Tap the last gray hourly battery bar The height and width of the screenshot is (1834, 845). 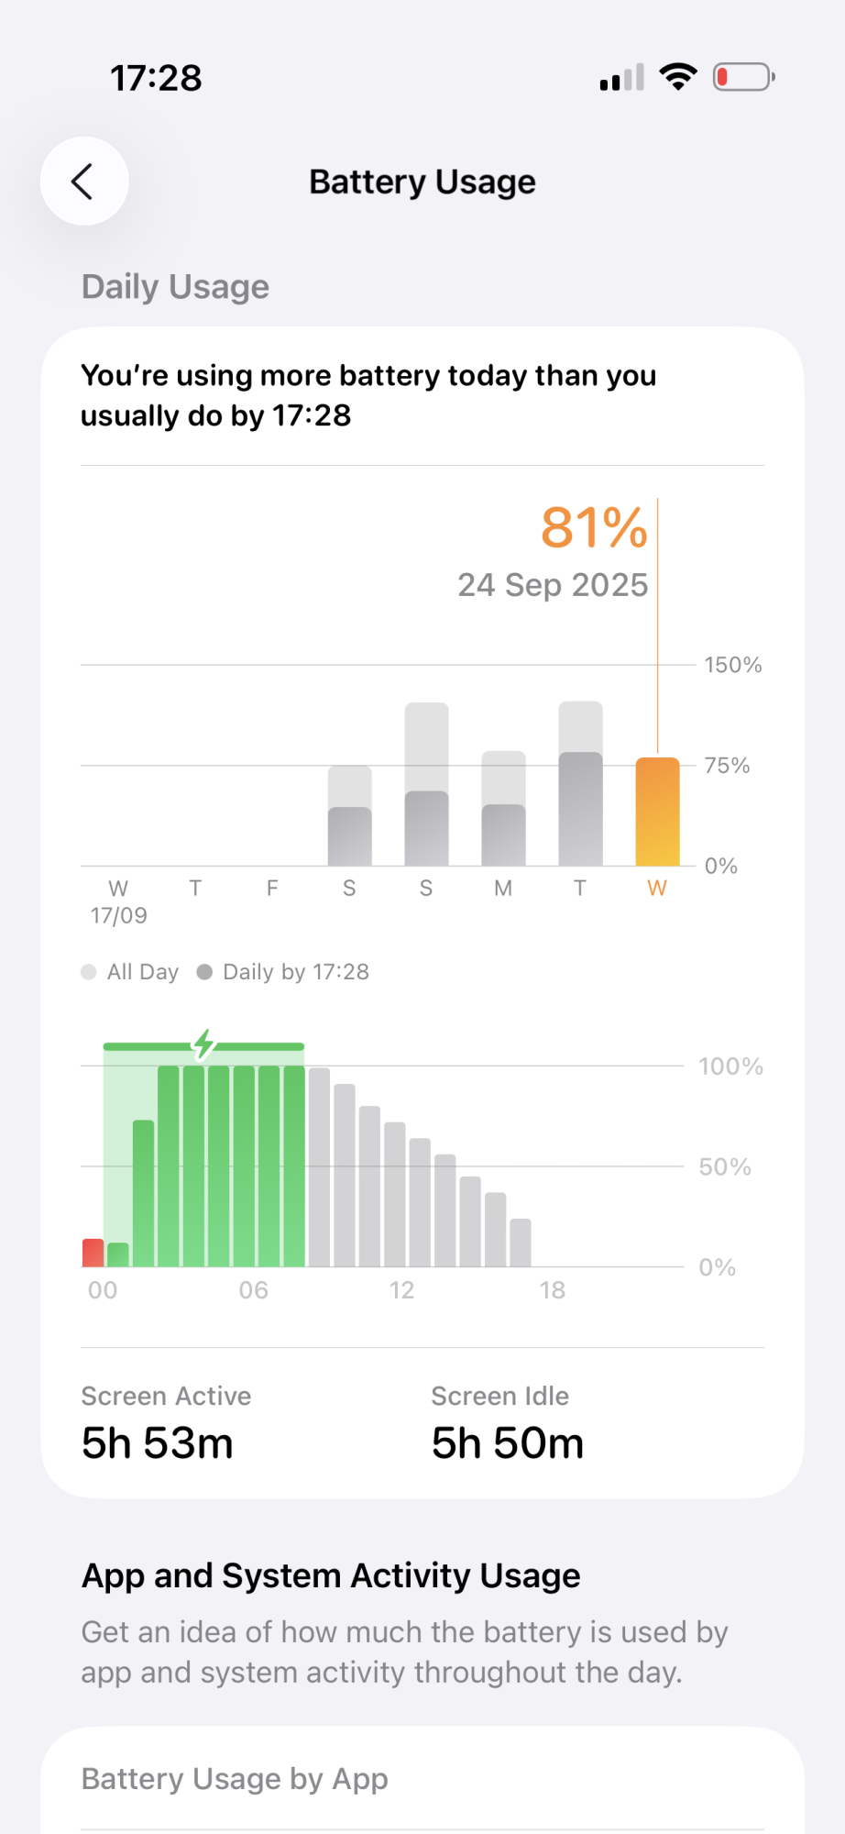pyautogui.click(x=521, y=1243)
